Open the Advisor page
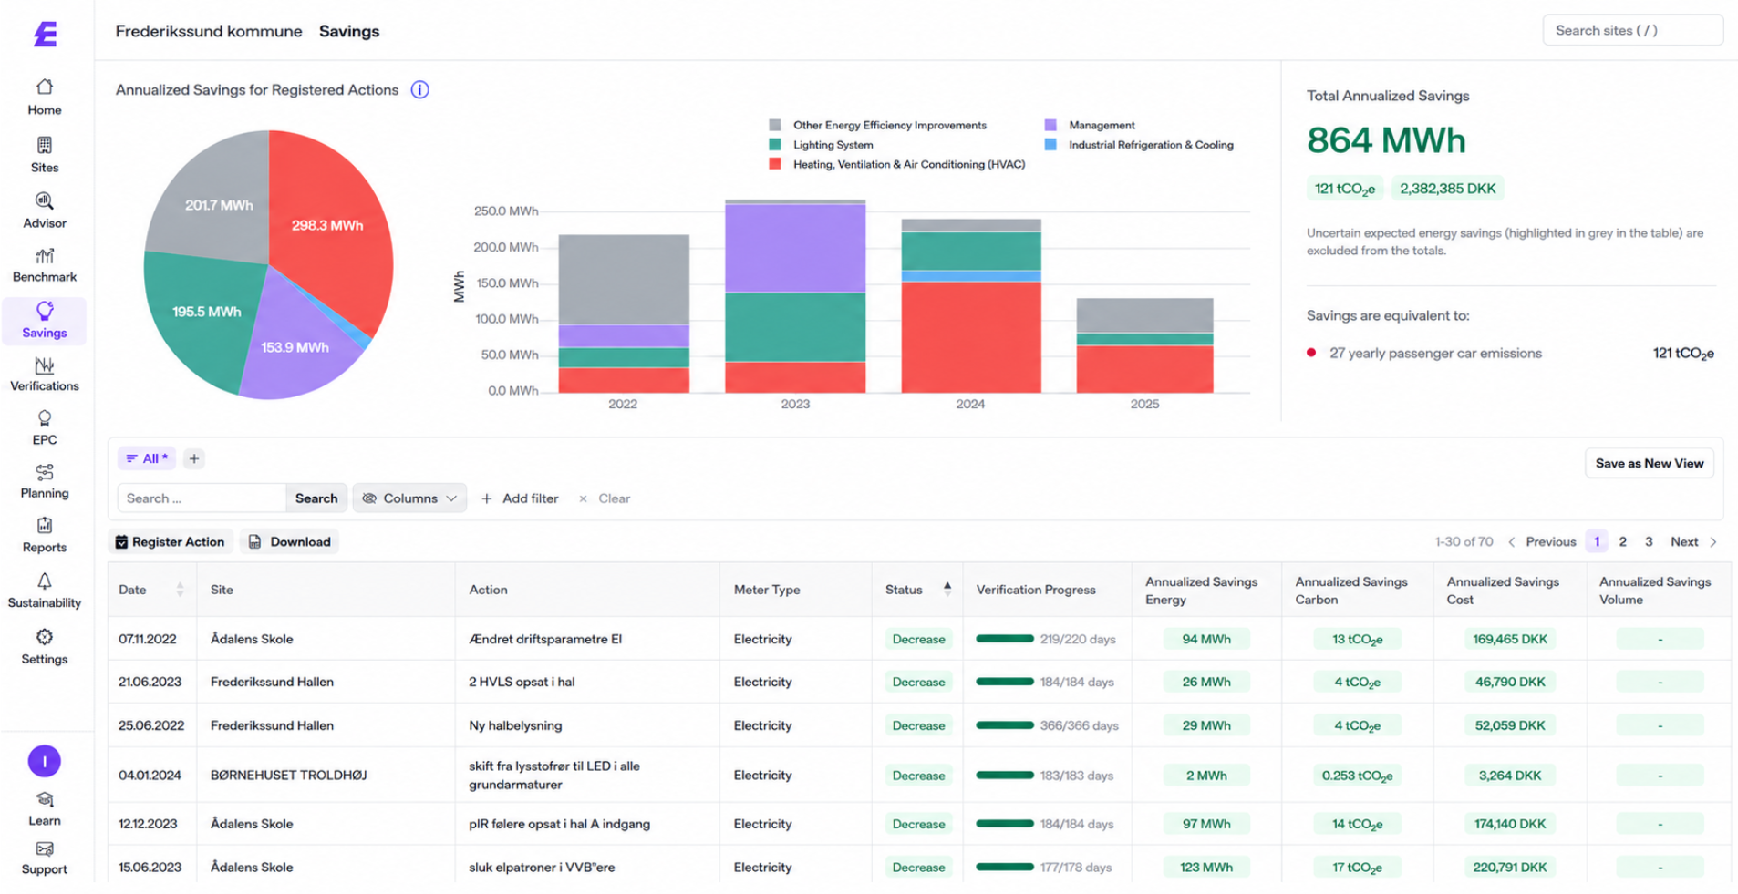 45,211
